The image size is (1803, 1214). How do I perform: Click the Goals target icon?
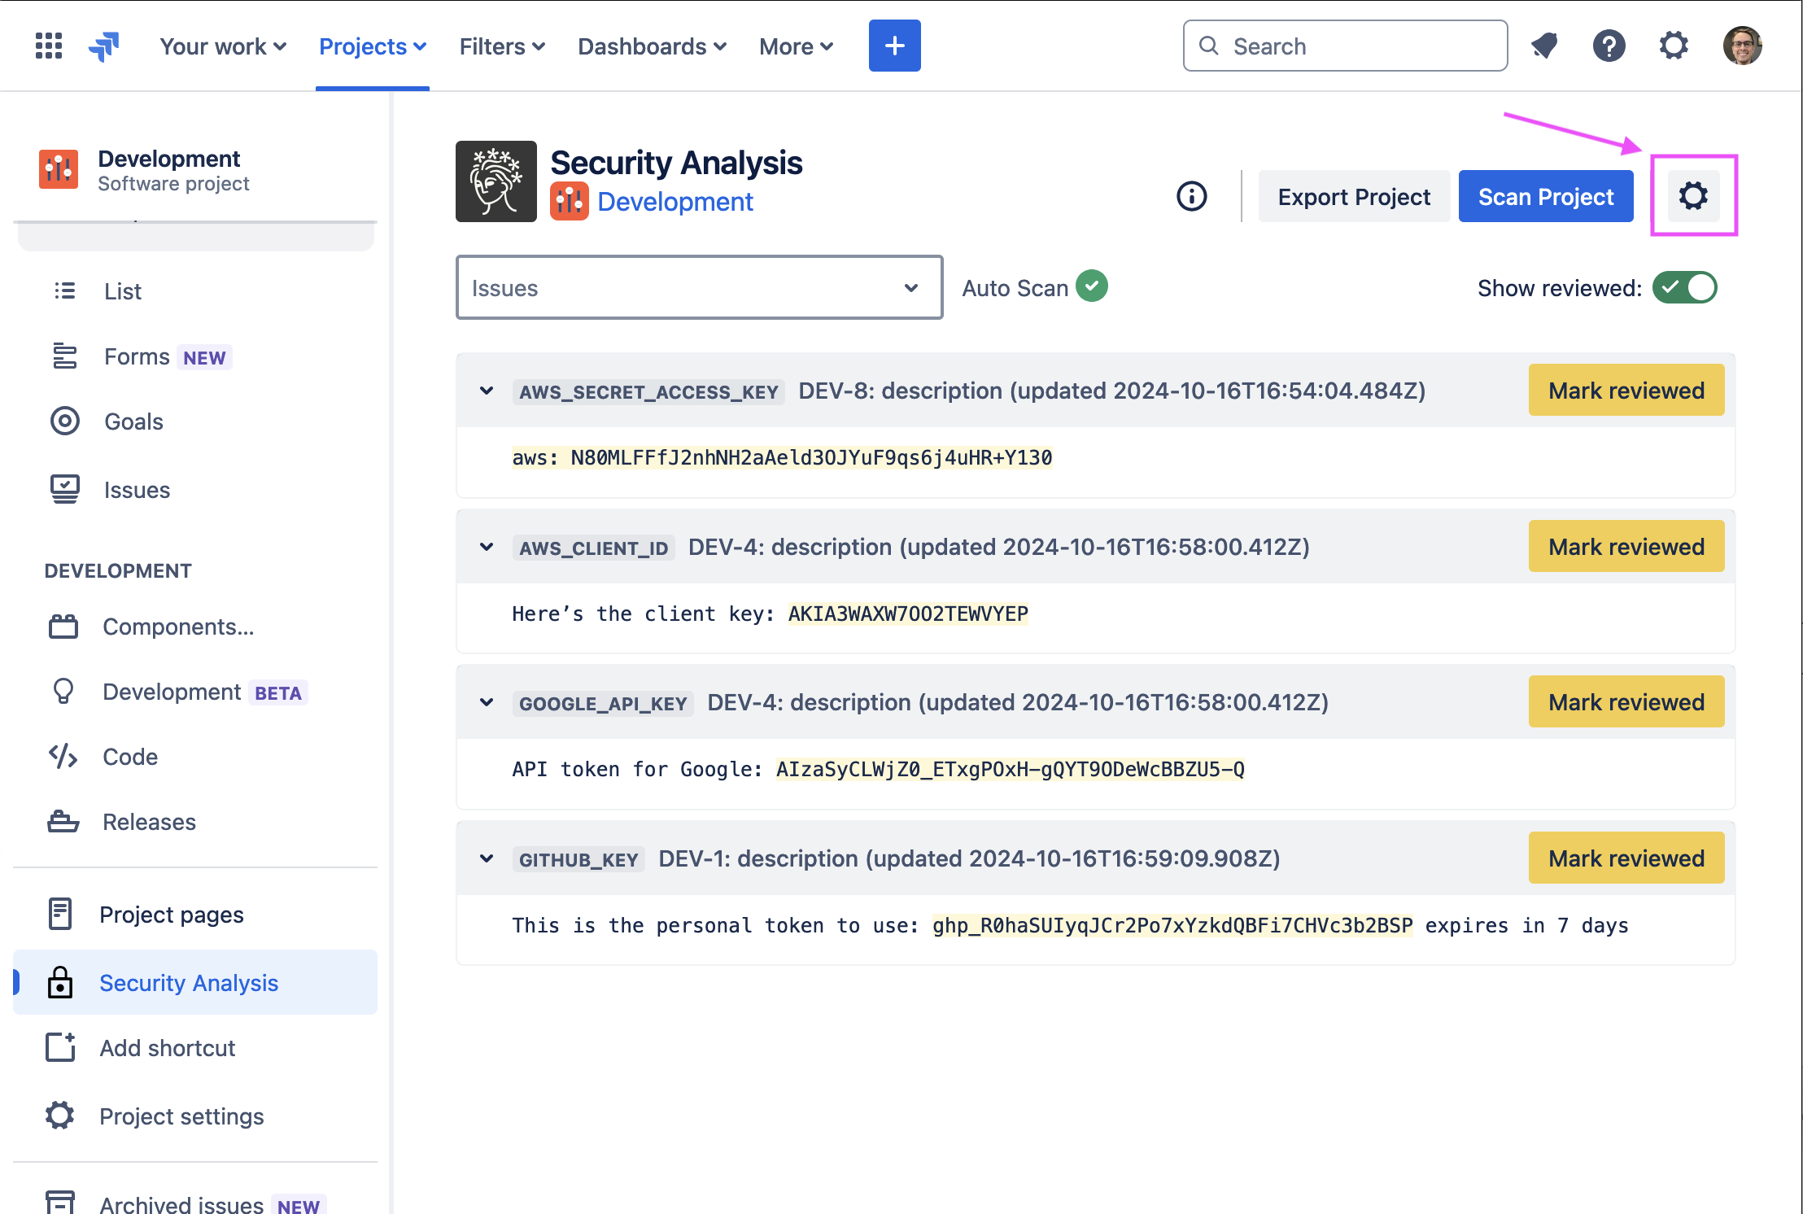[x=65, y=421]
